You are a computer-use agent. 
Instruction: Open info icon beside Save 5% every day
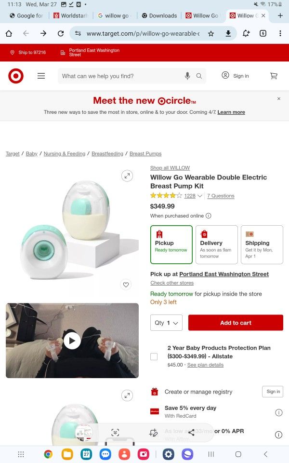point(278,412)
